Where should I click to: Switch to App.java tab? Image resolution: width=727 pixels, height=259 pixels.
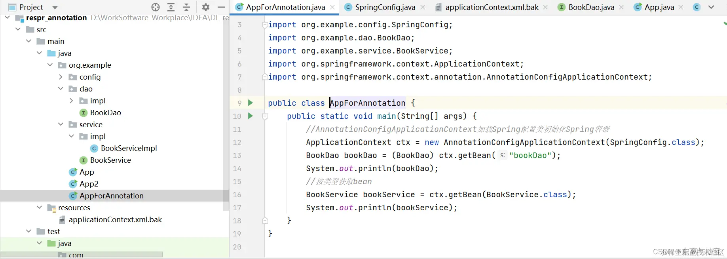(659, 7)
